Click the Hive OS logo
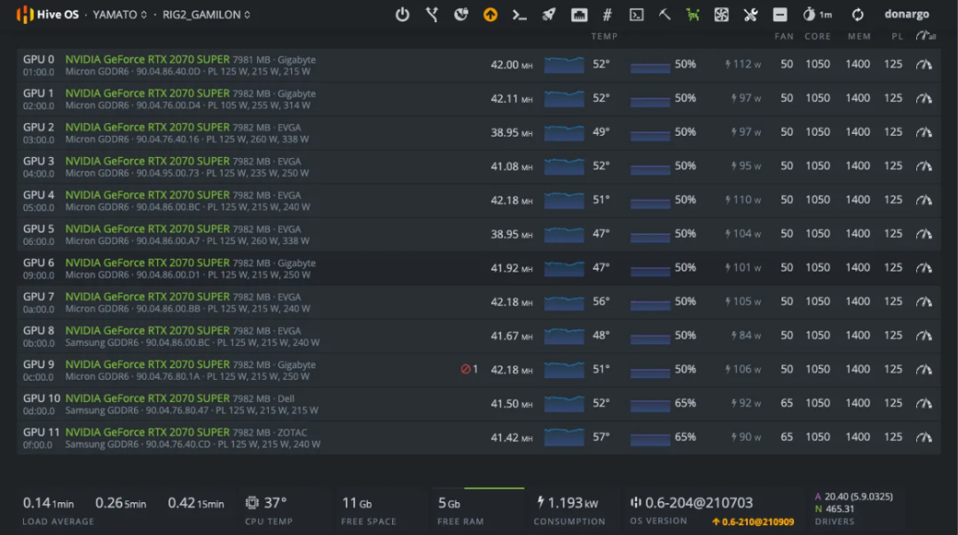The image size is (958, 535). click(48, 14)
